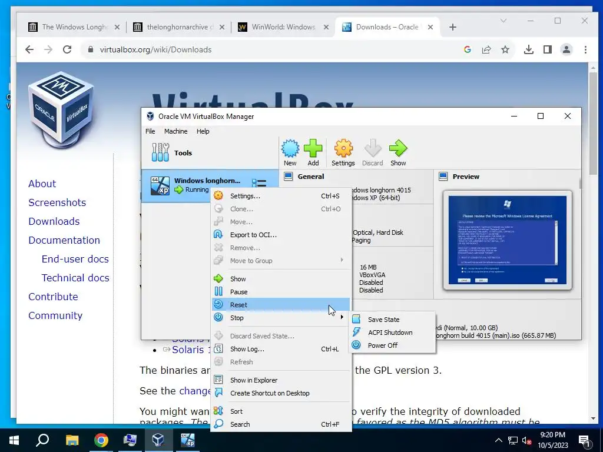
Task: Choose Create Shortcut on Desktop
Action: coord(281,393)
